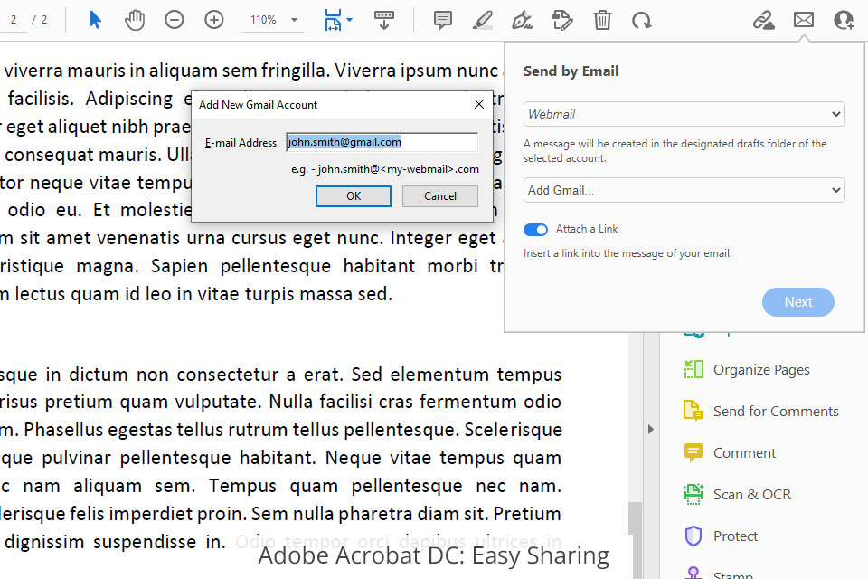The height and width of the screenshot is (579, 868).
Task: Open Organize Pages tool
Action: pyautogui.click(x=760, y=369)
